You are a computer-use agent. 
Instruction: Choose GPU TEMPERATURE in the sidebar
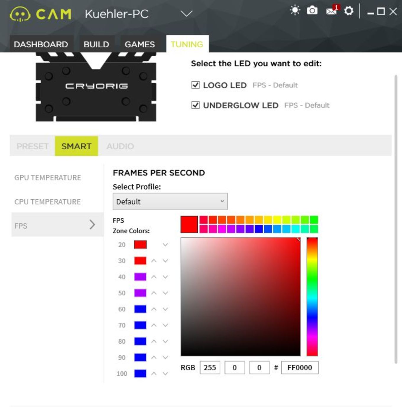point(48,177)
